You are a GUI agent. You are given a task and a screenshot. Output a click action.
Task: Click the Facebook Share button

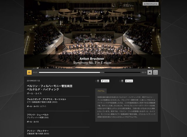click(105, 81)
